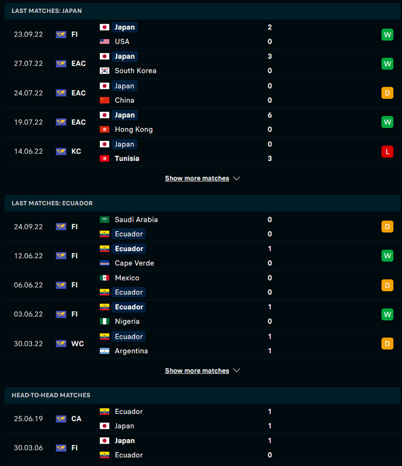The height and width of the screenshot is (466, 402).
Task: Click the orange D badge for Ecuador vs Argentina
Action: (387, 343)
